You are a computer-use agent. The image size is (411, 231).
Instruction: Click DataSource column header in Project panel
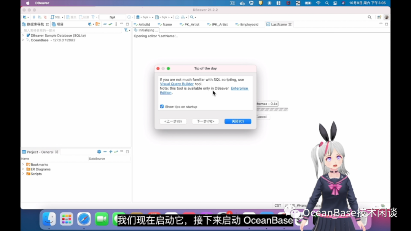point(97,158)
